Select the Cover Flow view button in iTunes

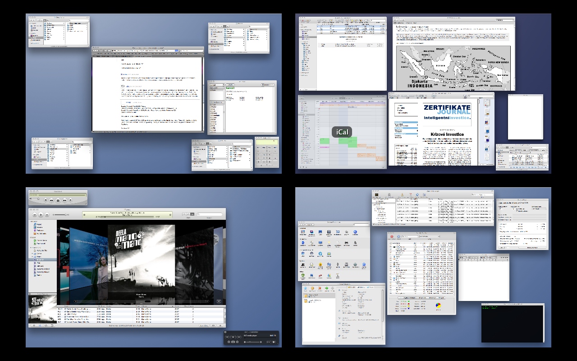coord(192,214)
